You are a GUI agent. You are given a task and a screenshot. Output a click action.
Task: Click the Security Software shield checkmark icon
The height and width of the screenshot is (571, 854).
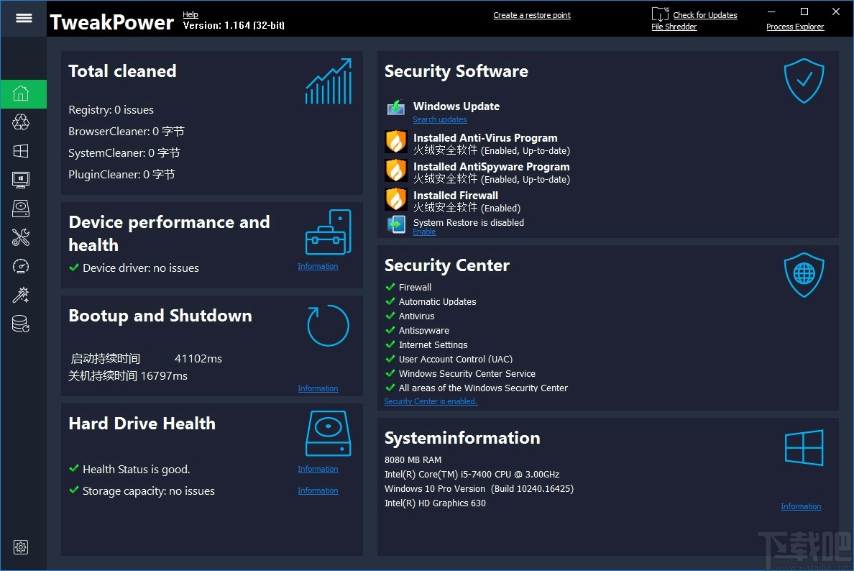point(804,81)
